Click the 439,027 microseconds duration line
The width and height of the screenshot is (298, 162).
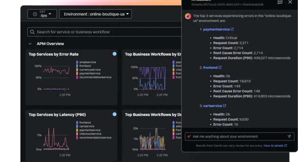[x=252, y=58]
